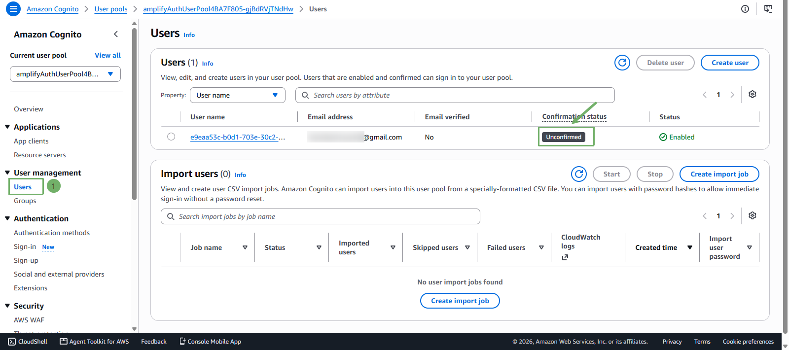
Task: Collapse the Authentication nav section
Action: 7,218
